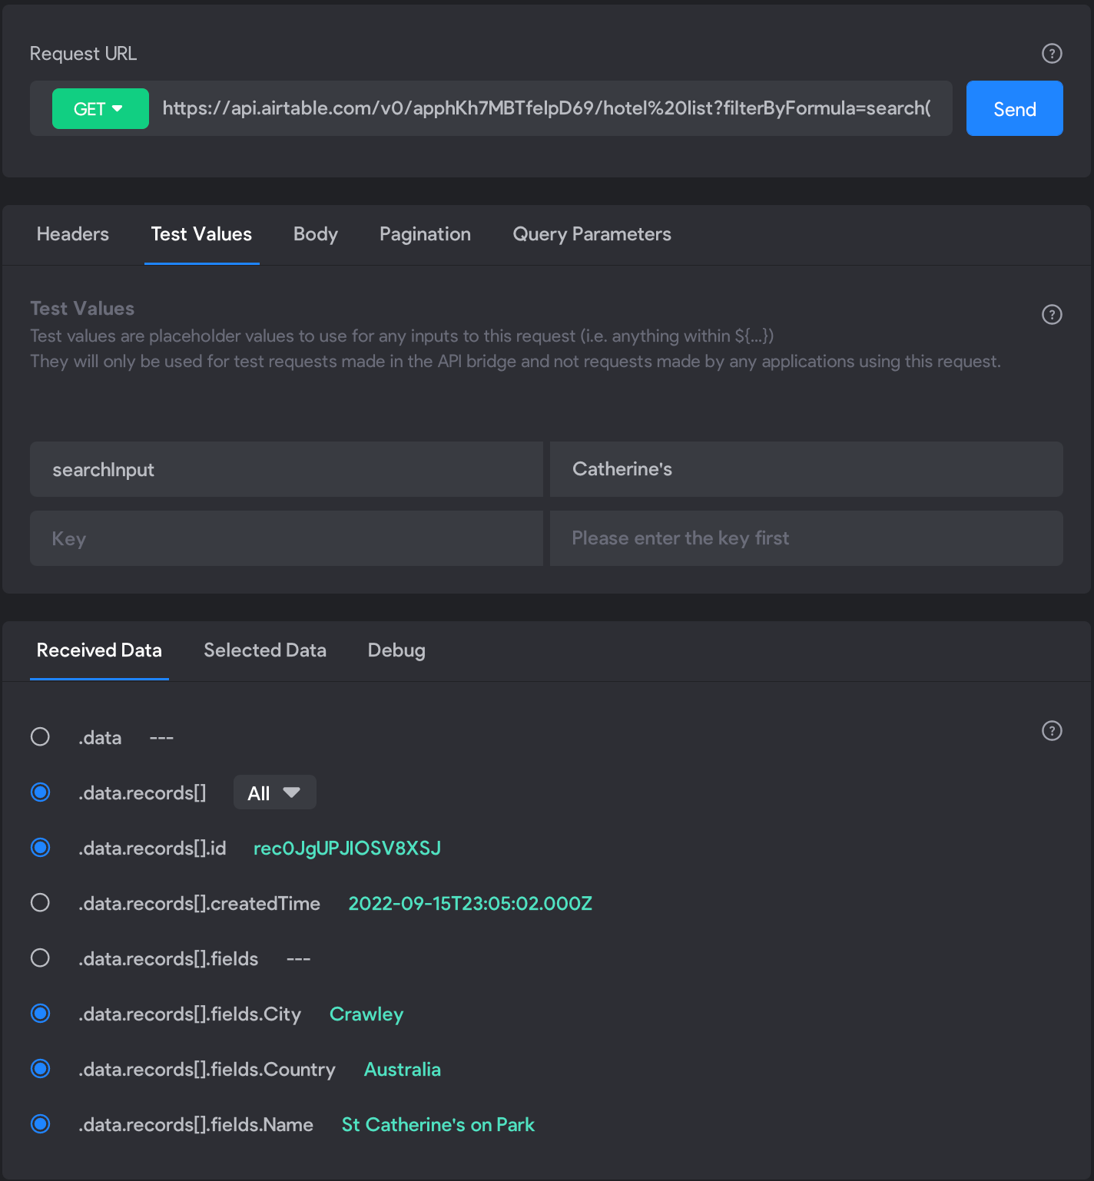1094x1181 pixels.
Task: Open help icon beside Test Values
Action: (1052, 314)
